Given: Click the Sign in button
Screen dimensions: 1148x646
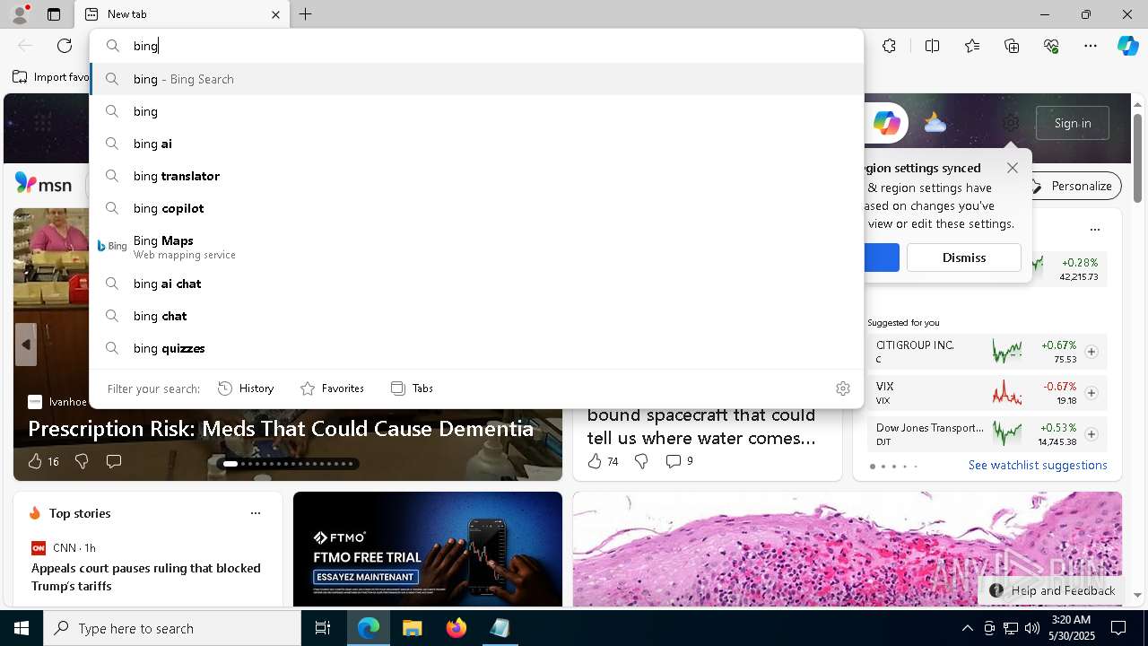Looking at the screenshot, I should coord(1073,123).
